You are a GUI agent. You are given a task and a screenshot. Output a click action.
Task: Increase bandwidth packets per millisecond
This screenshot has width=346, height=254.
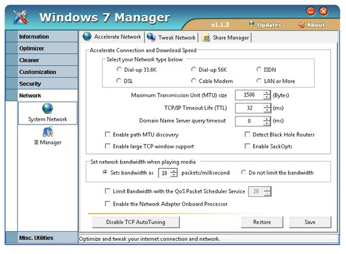pyautogui.click(x=174, y=170)
